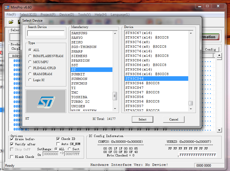Click hex editor scroll up arrow

pos(219,55)
